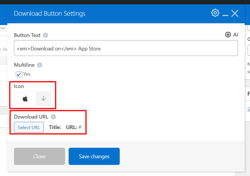The width and height of the screenshot is (250, 176).
Task: Click the "Button Text" field label
Action: (27, 35)
